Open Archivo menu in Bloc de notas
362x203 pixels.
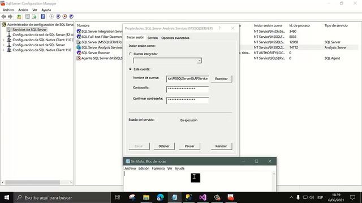point(130,169)
